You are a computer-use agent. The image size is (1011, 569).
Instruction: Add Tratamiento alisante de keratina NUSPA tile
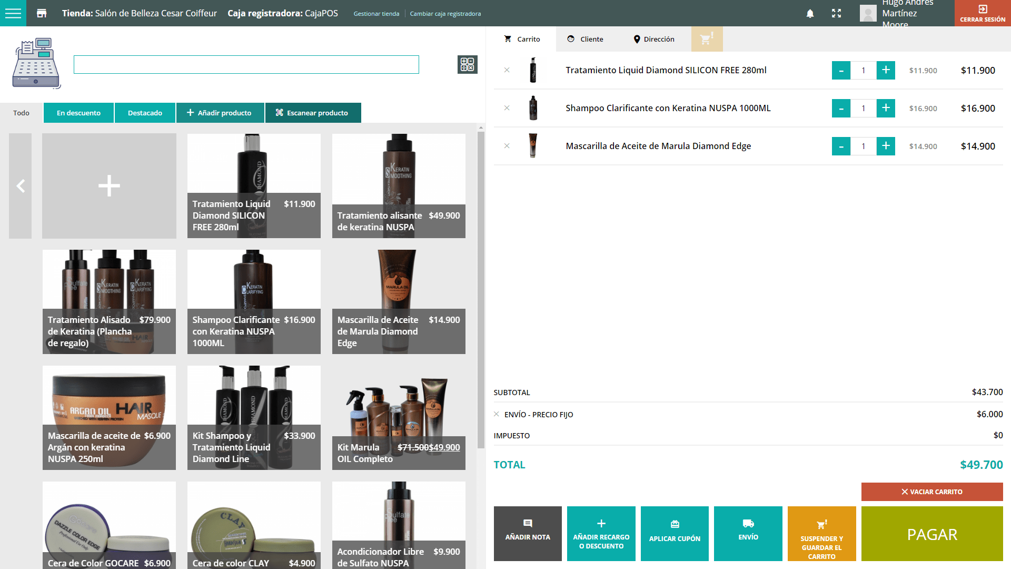point(399,186)
